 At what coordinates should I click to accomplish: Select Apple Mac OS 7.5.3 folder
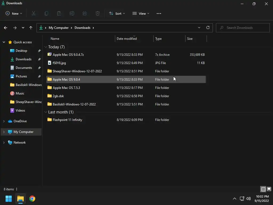[x=126, y=88]
